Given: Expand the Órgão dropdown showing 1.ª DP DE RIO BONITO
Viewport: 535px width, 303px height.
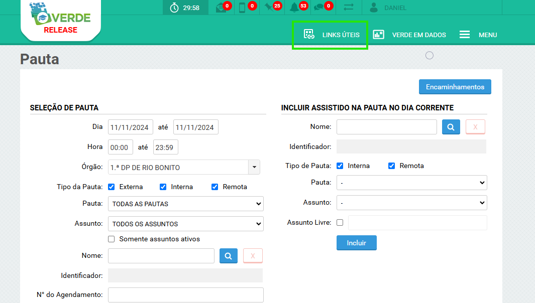Looking at the screenshot, I should coord(254,167).
